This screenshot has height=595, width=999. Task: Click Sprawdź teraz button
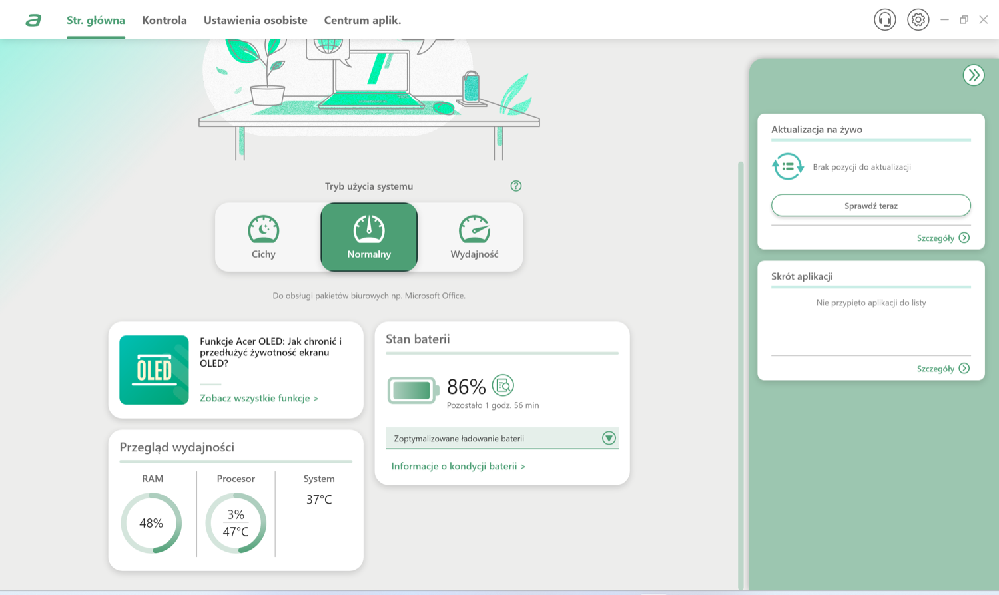[871, 206]
